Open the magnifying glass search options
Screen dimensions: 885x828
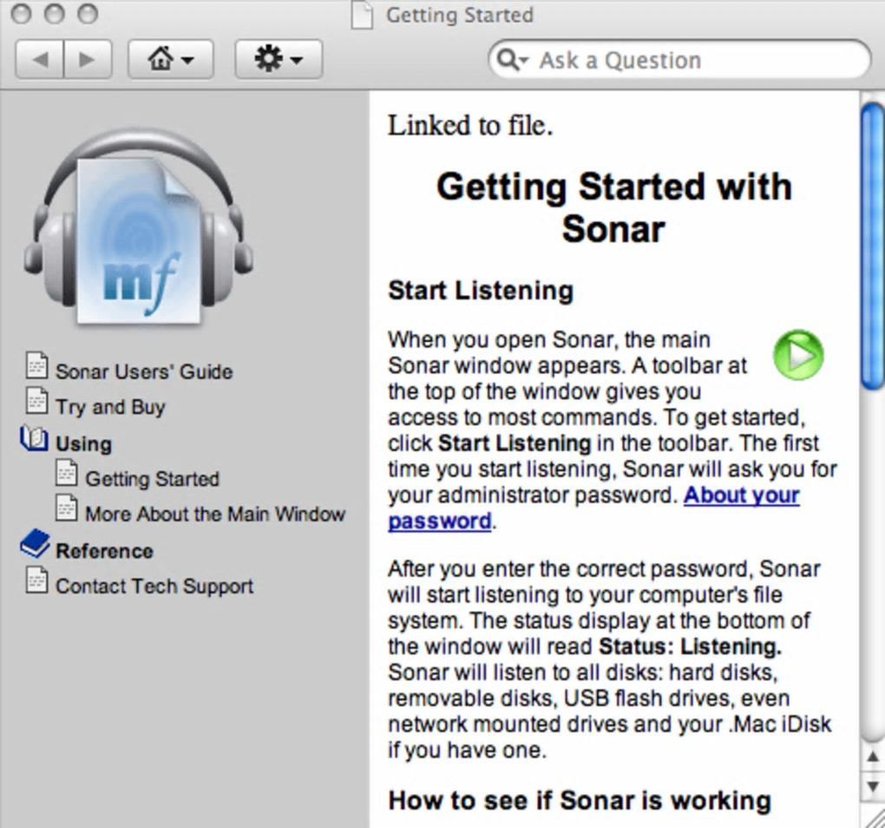point(513,59)
